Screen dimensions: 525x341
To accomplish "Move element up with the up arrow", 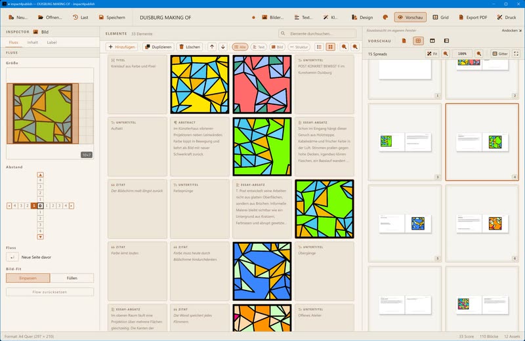I will click(x=212, y=47).
